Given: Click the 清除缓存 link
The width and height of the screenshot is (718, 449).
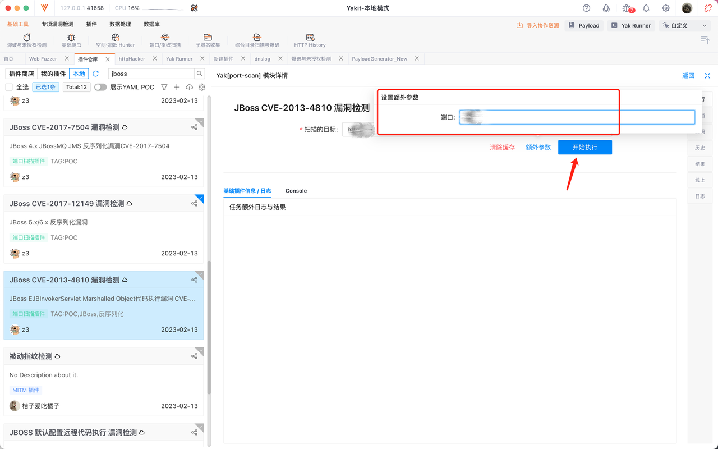Looking at the screenshot, I should point(502,148).
